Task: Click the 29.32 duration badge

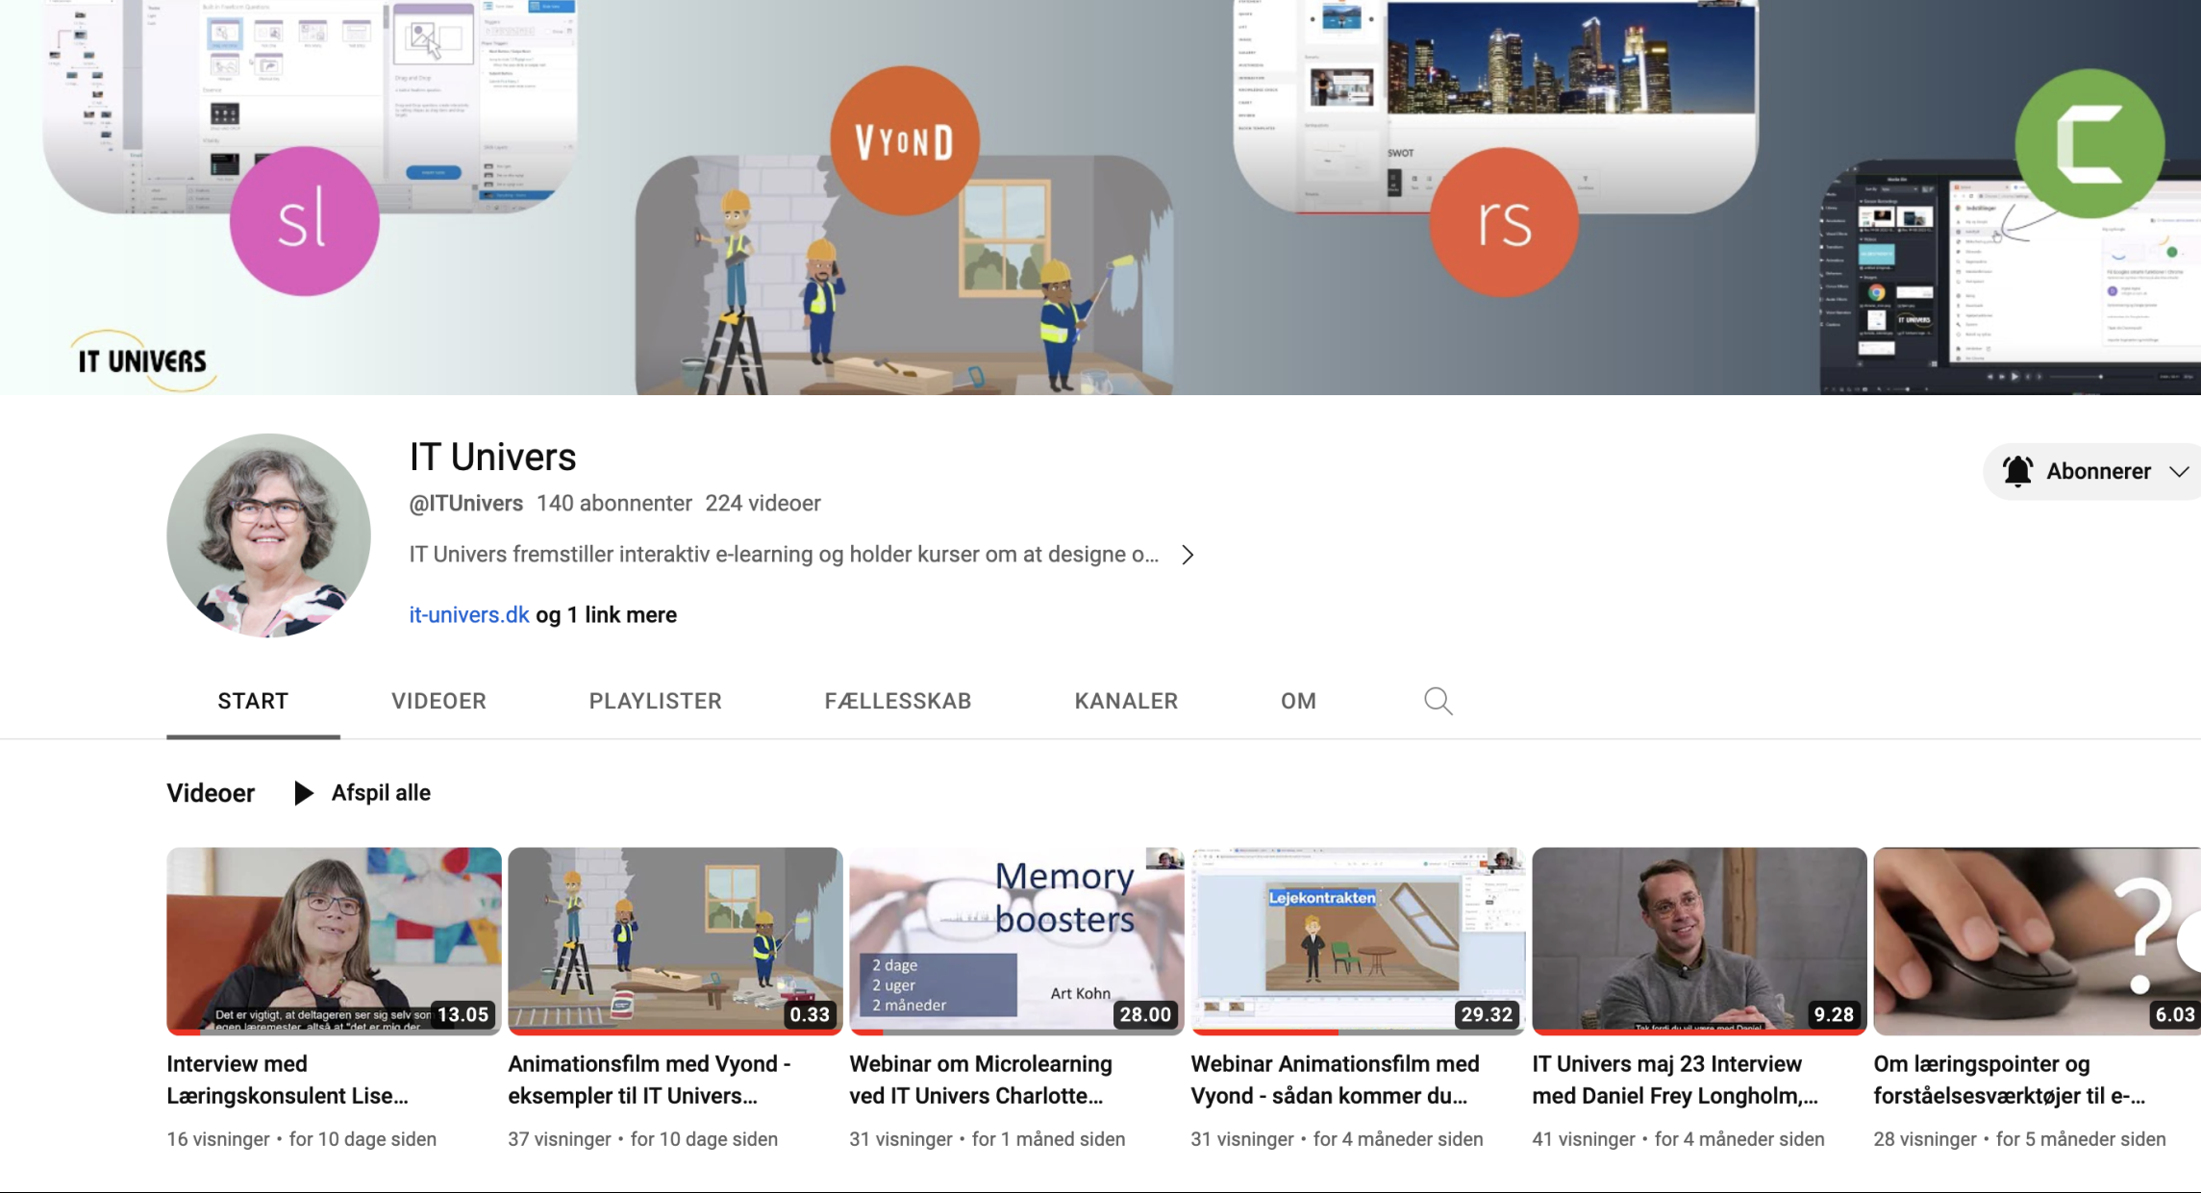Action: [x=1487, y=1014]
